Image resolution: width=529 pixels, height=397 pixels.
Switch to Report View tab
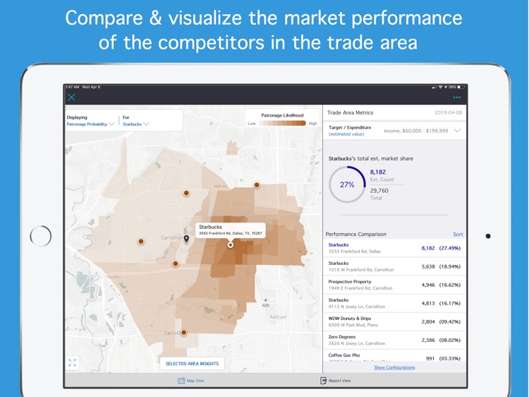coord(335,381)
